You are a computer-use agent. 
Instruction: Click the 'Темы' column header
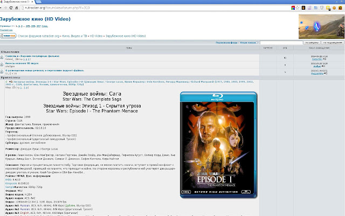(x=129, y=48)
